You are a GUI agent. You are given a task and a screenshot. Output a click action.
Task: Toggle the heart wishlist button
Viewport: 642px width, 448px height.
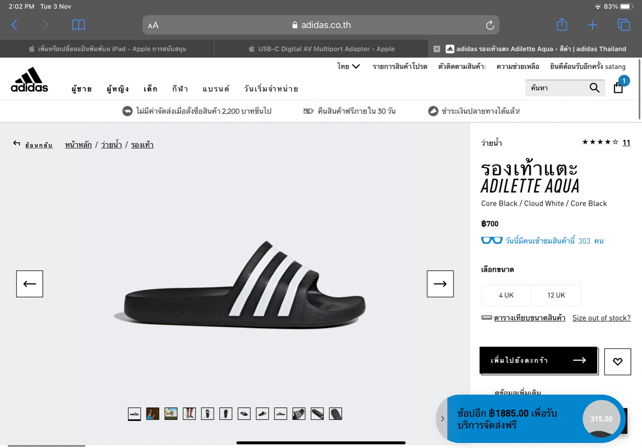coord(617,362)
